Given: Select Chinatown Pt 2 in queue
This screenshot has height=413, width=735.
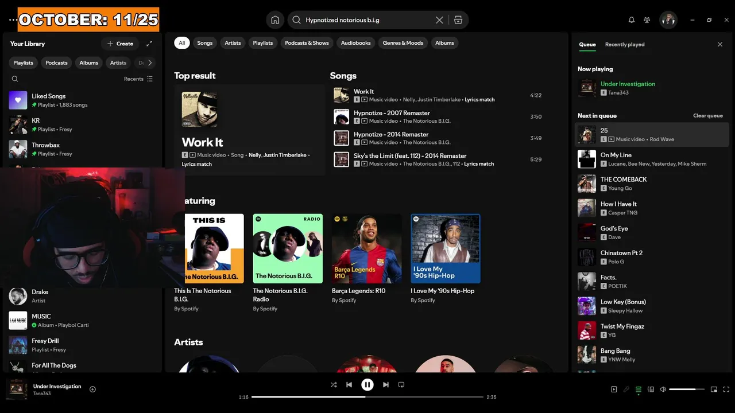Looking at the screenshot, I should [652, 257].
